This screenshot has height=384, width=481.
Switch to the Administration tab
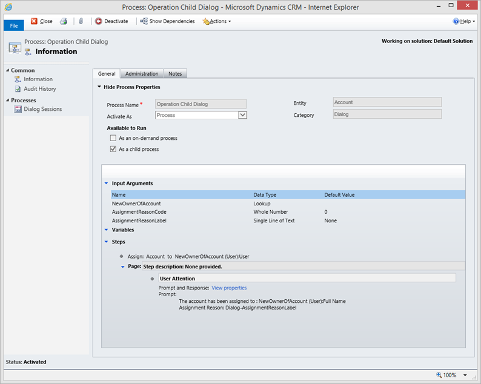[x=142, y=74]
